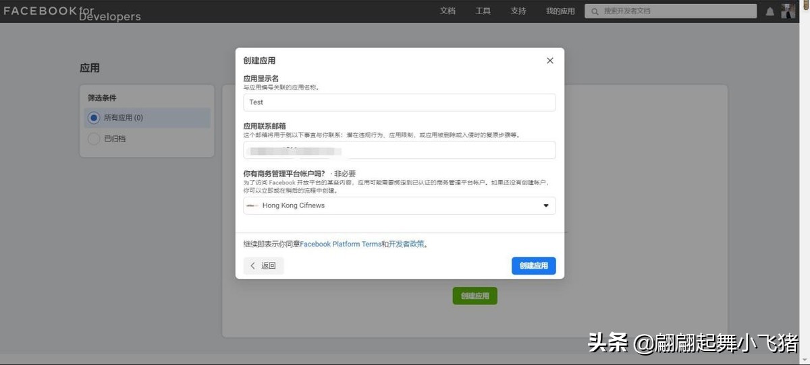Open the 文档 menu

(448, 11)
